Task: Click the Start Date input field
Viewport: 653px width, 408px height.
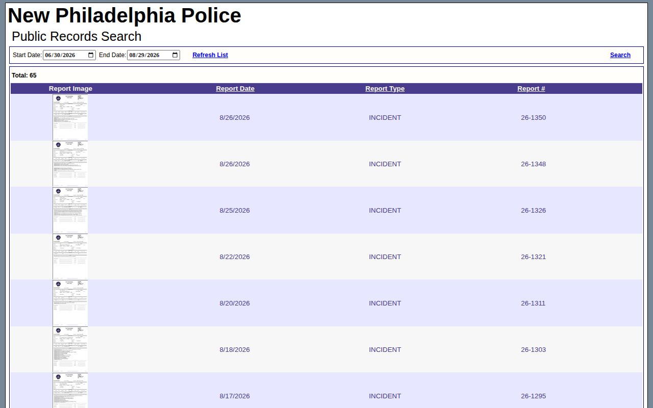Action: coord(69,55)
